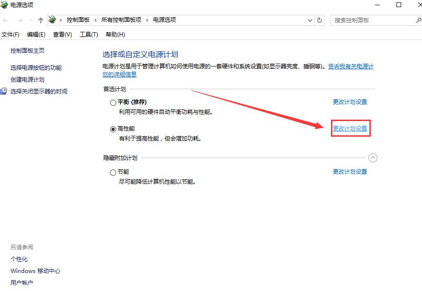Click the shield icon beside 选择关闭显示器的时间
Screen dimensions: 422x291
[4, 91]
